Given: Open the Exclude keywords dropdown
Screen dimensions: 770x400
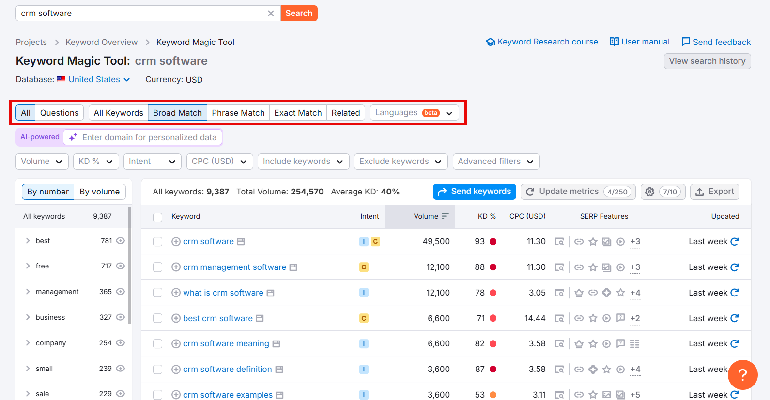Looking at the screenshot, I should pyautogui.click(x=401, y=162).
